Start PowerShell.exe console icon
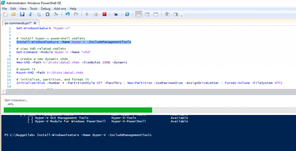 click(127, 14)
